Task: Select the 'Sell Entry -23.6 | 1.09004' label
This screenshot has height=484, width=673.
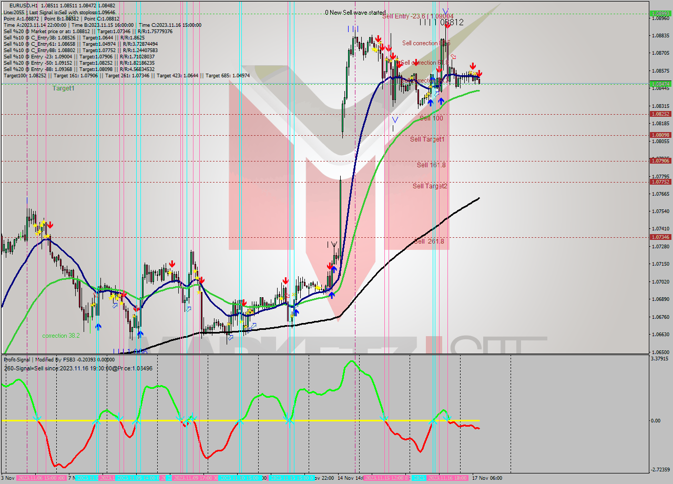Action: (x=417, y=16)
